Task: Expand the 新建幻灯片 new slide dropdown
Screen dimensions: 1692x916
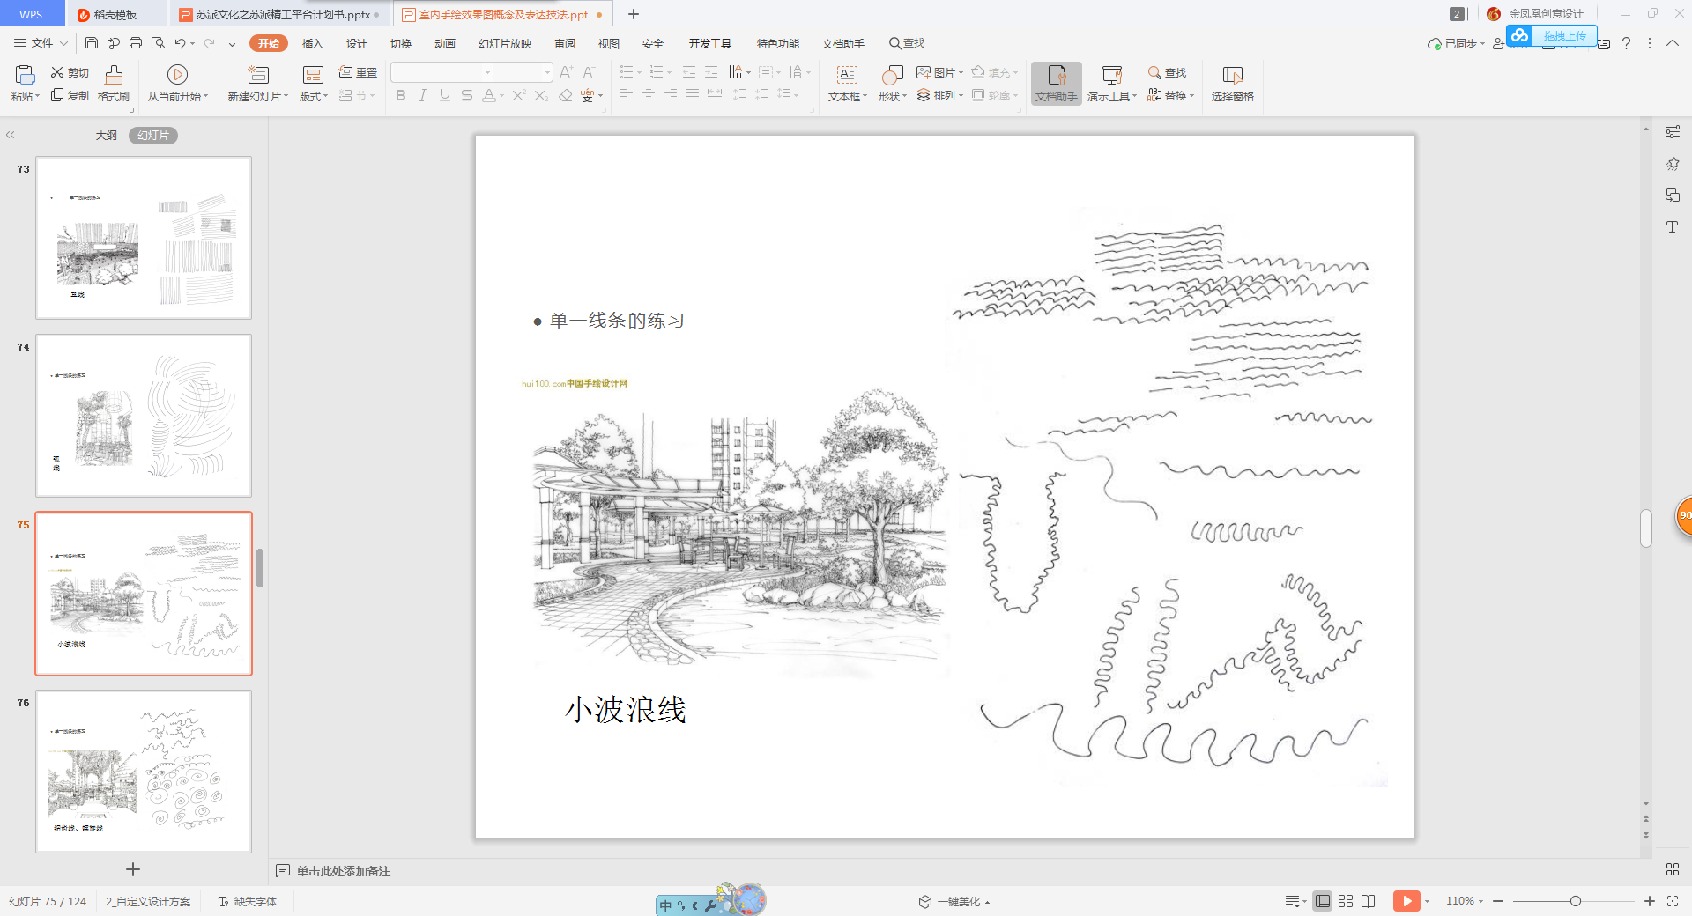Action: (x=286, y=97)
